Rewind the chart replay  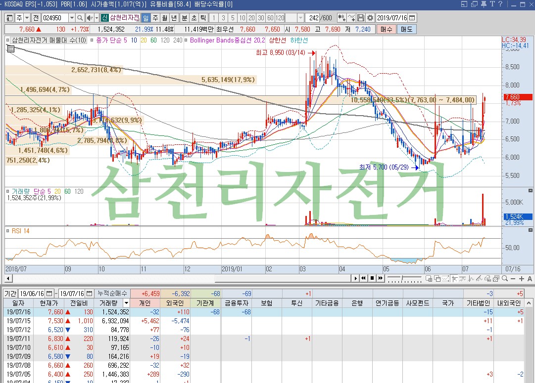(364, 278)
